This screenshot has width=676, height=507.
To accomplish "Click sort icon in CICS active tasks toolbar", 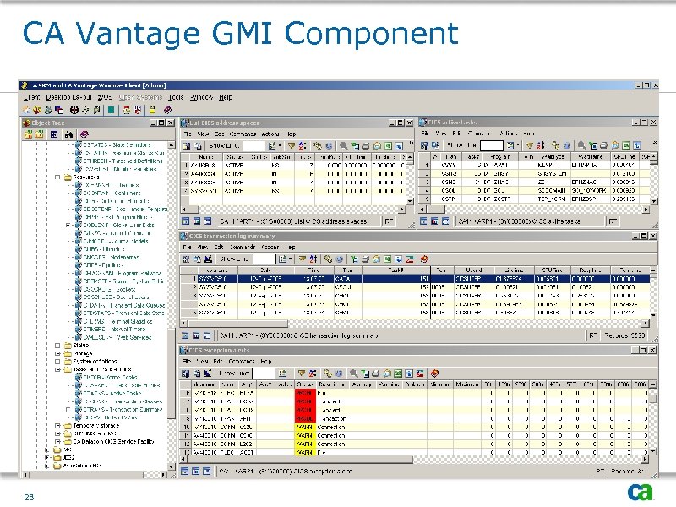I will point(541,145).
